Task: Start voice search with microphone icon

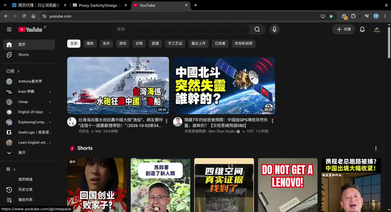Action: pyautogui.click(x=274, y=30)
